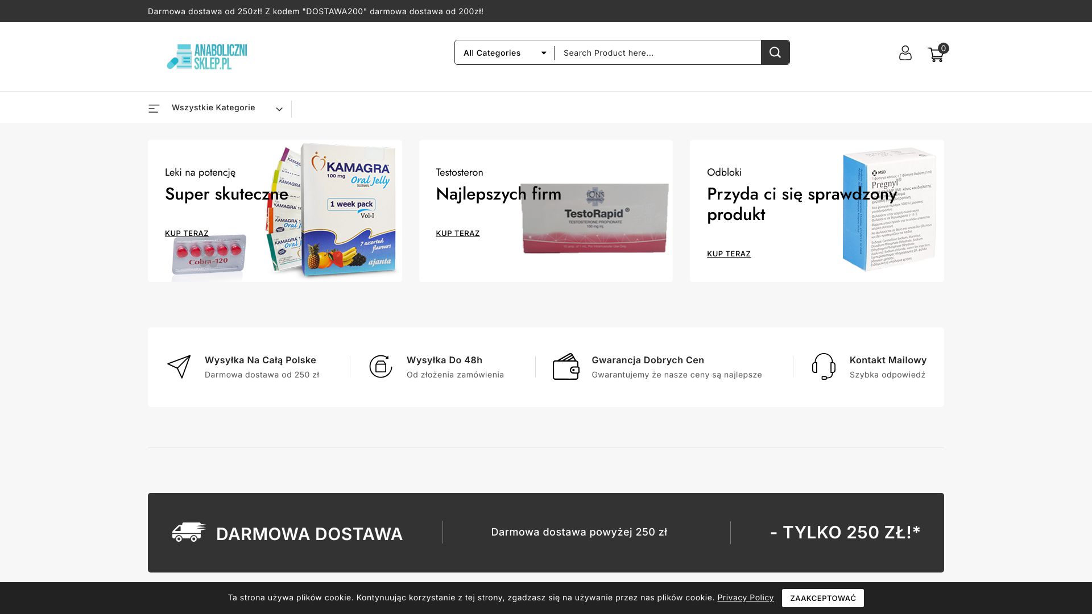
Task: Click Gwarantujemy że nasze ceny subtitle
Action: [x=677, y=375]
